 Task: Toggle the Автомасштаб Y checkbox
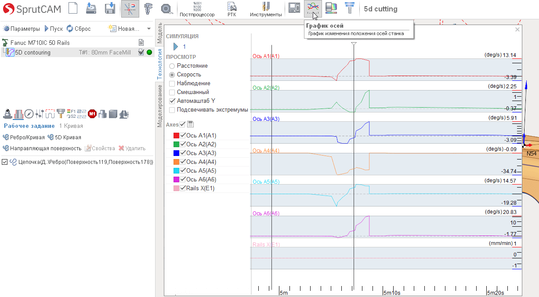click(x=172, y=101)
